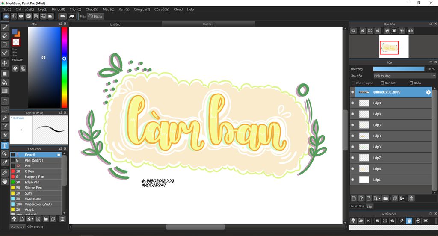Viewport: 438px width, 236px height.
Task: Enable the Khóa checkbox
Action: [x=411, y=83]
